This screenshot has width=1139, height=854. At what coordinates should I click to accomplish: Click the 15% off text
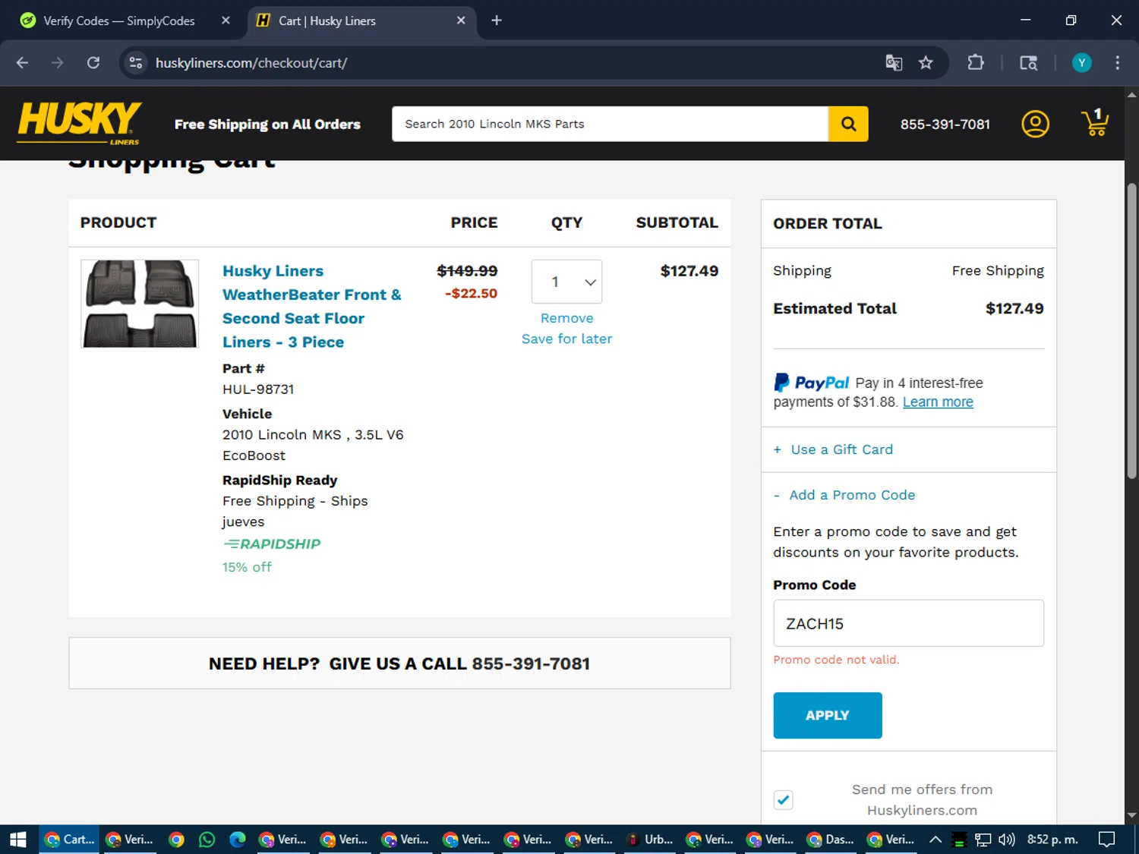[x=247, y=567]
